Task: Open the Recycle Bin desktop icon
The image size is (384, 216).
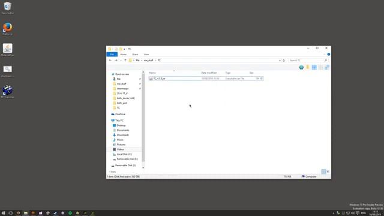Action: [7, 8]
